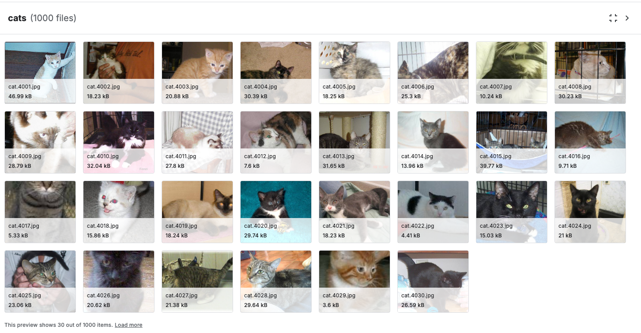
Task: Click the cat.4030.jpg thumbnail
Action: click(433, 281)
